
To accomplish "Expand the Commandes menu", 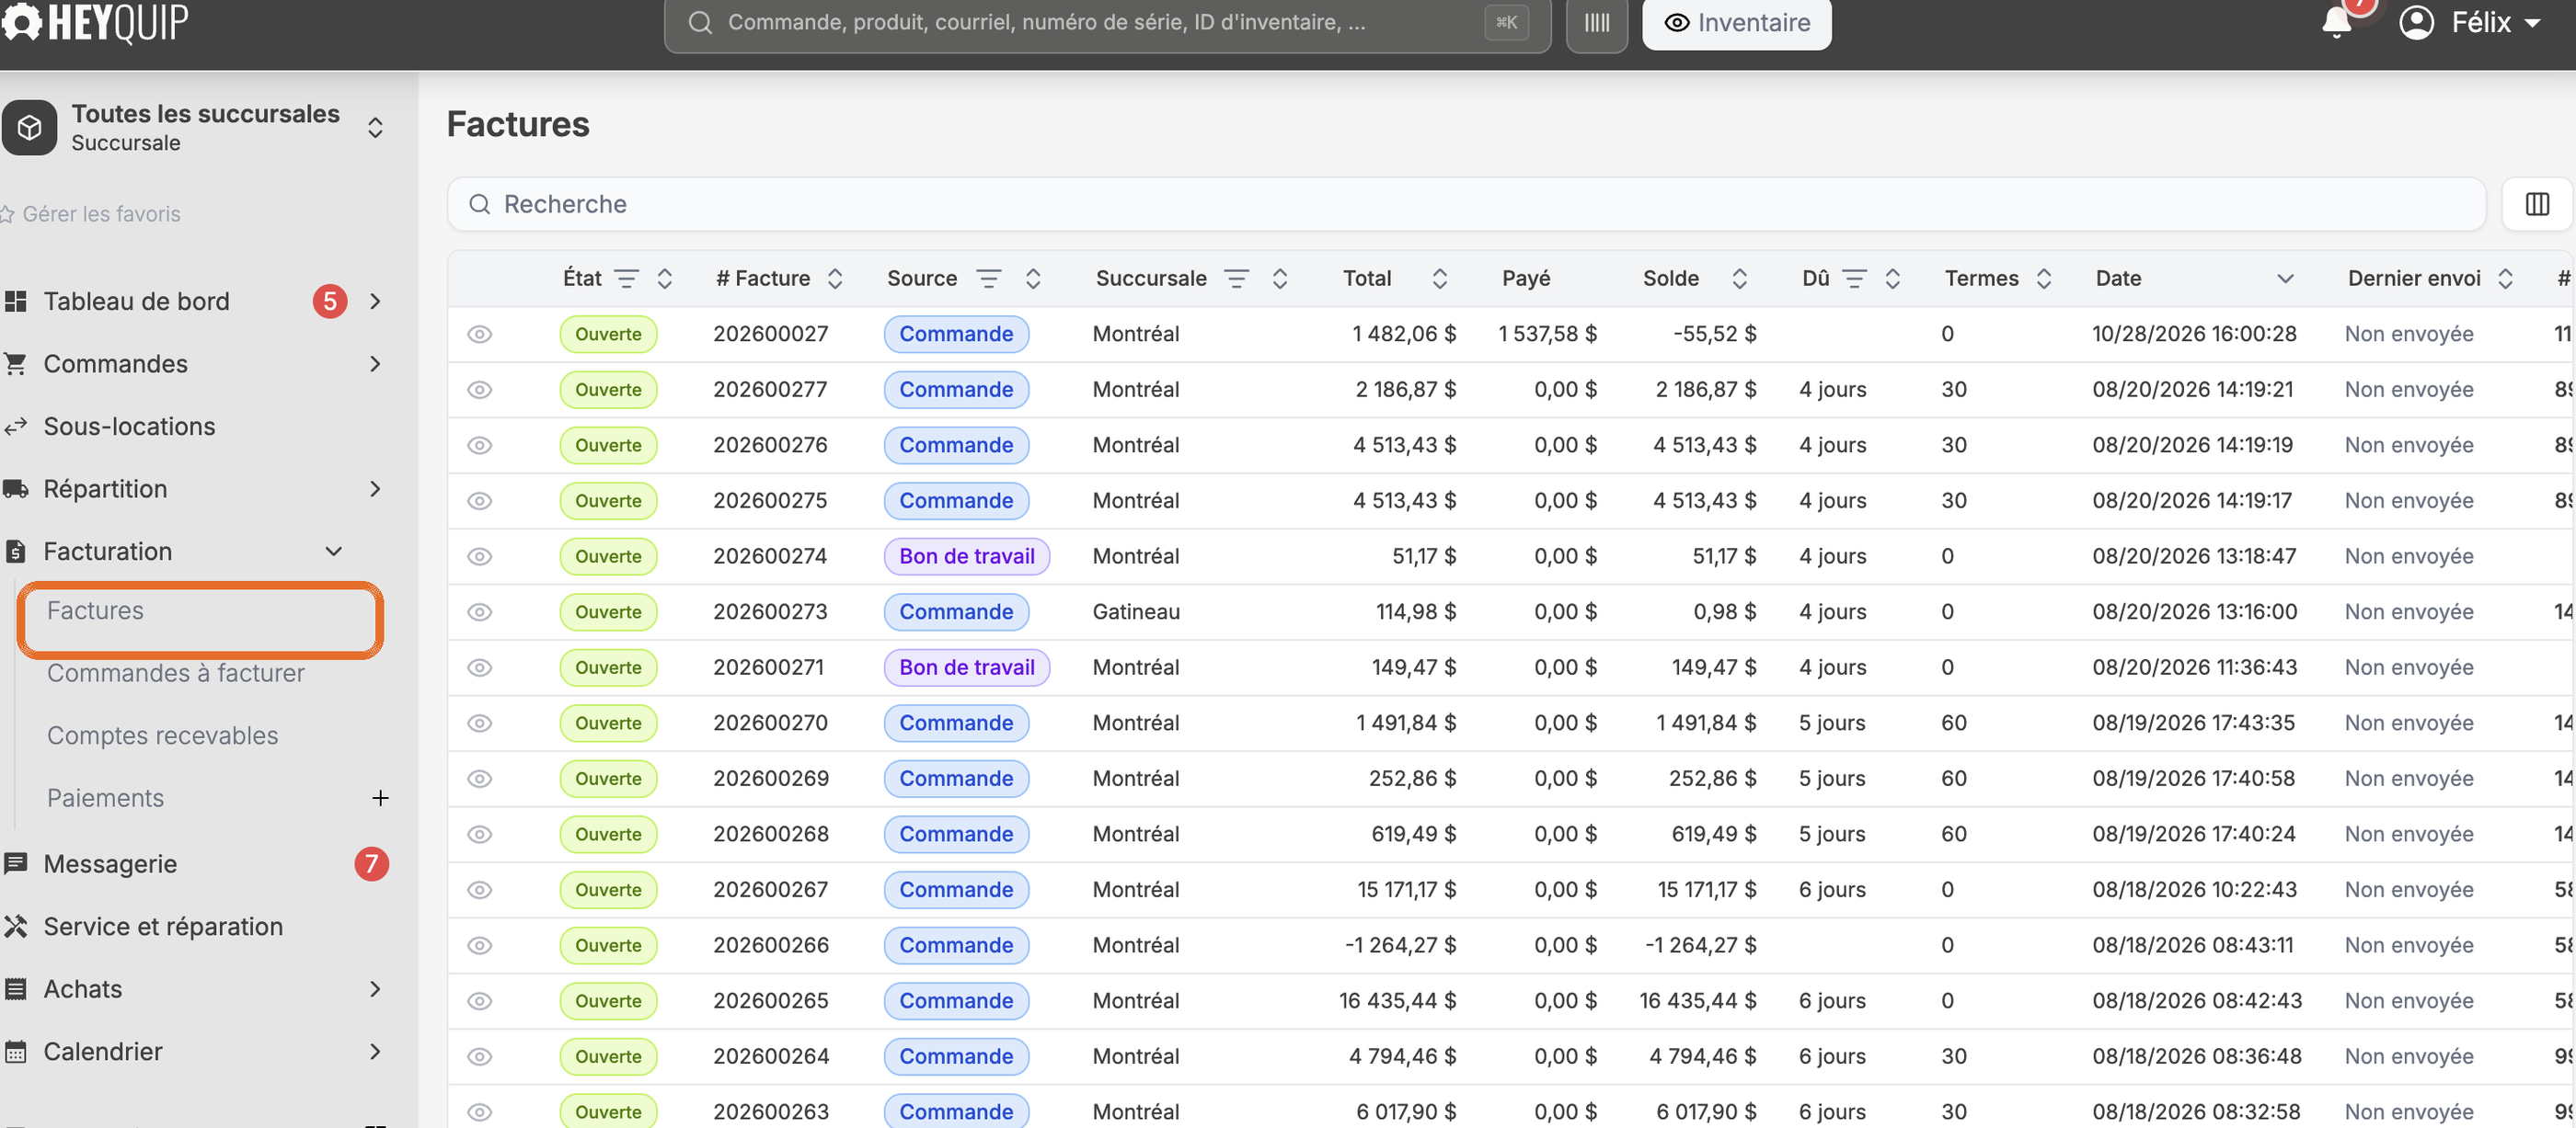I will (x=375, y=364).
